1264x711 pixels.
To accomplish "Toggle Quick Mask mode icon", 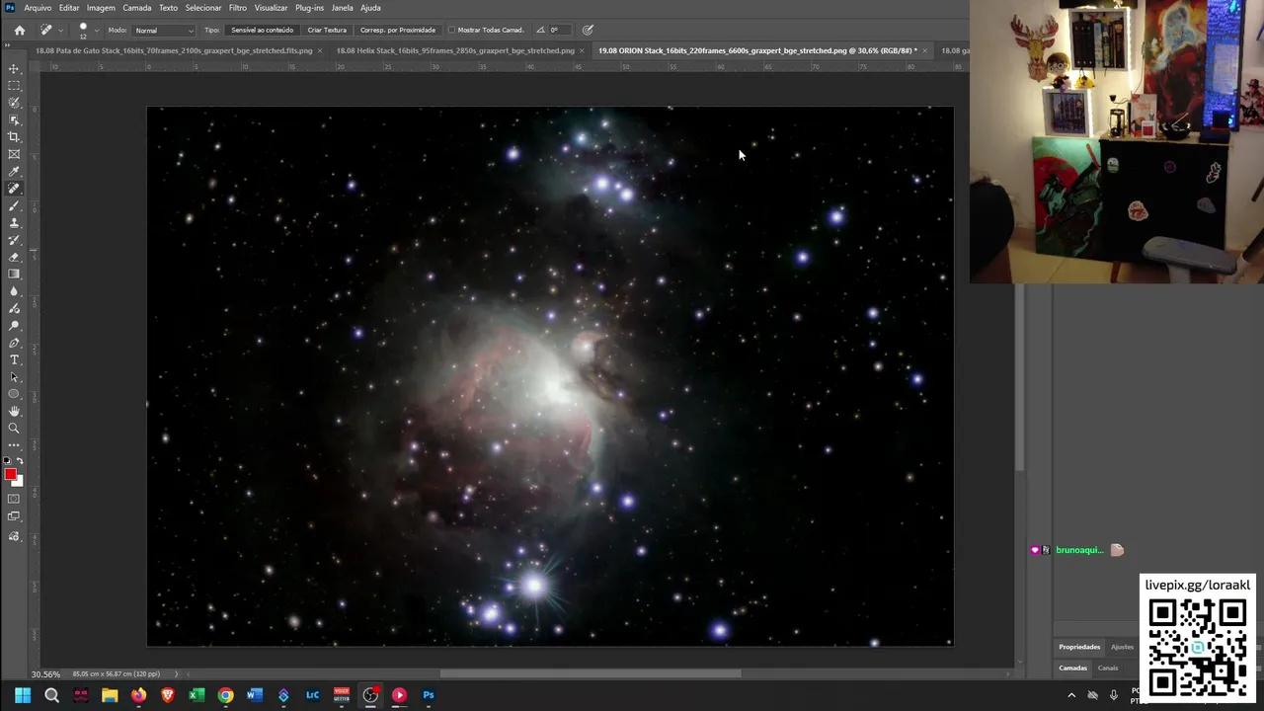I will (14, 499).
